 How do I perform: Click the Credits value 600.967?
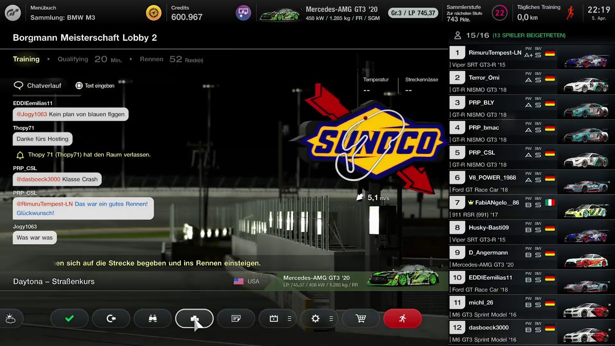tap(187, 17)
